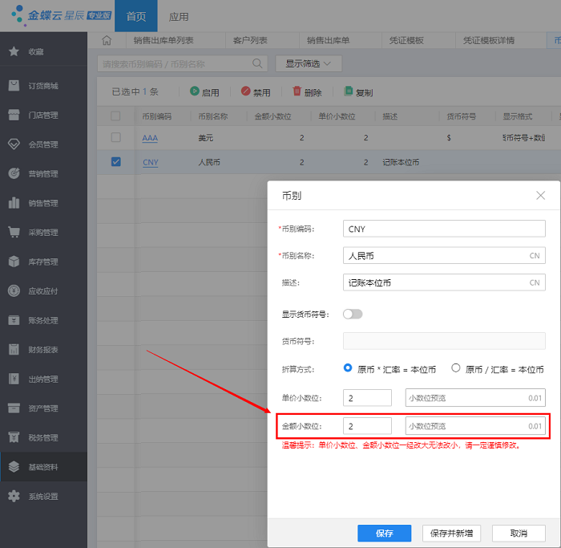Toggle the 显示货币符号 switch
Screen dimensions: 561x548
click(353, 314)
